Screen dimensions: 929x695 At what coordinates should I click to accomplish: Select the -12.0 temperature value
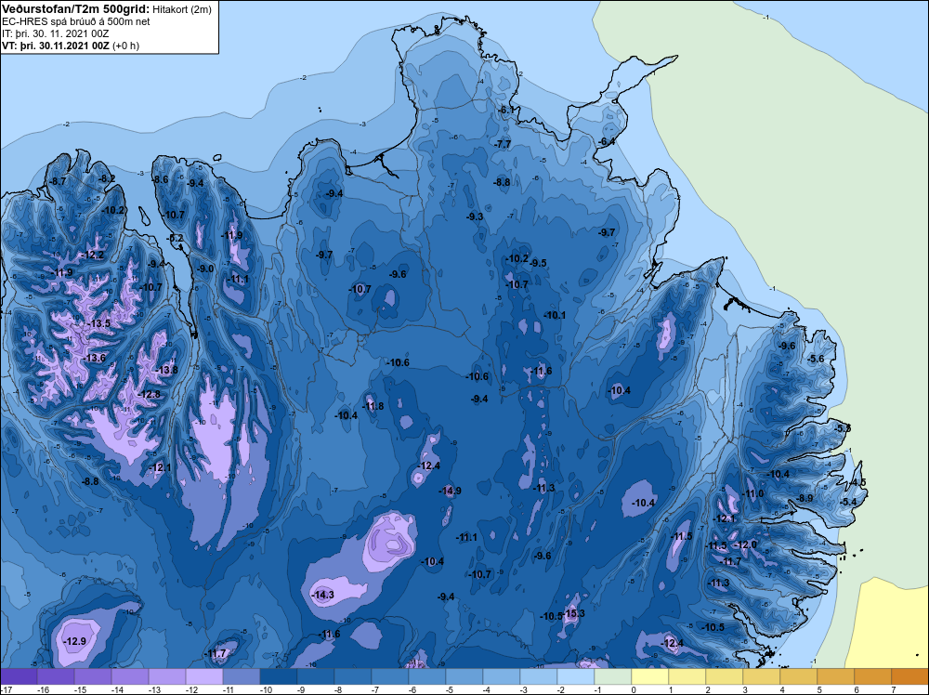pyautogui.click(x=746, y=545)
